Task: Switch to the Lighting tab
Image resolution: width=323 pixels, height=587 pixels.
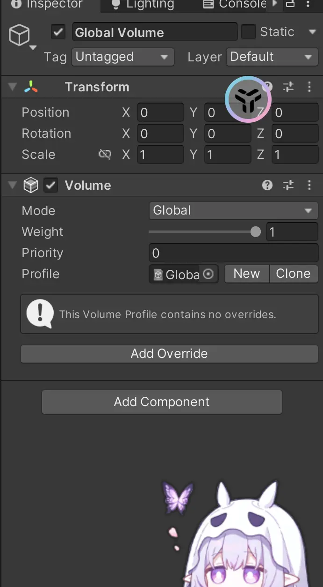Action: click(x=144, y=5)
